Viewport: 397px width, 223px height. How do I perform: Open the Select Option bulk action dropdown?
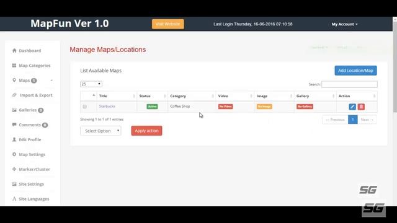100,131
